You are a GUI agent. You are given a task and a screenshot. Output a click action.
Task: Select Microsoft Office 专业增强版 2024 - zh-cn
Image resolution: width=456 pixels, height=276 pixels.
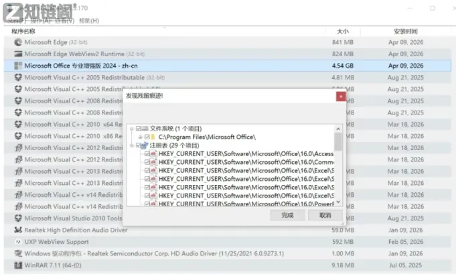point(81,66)
